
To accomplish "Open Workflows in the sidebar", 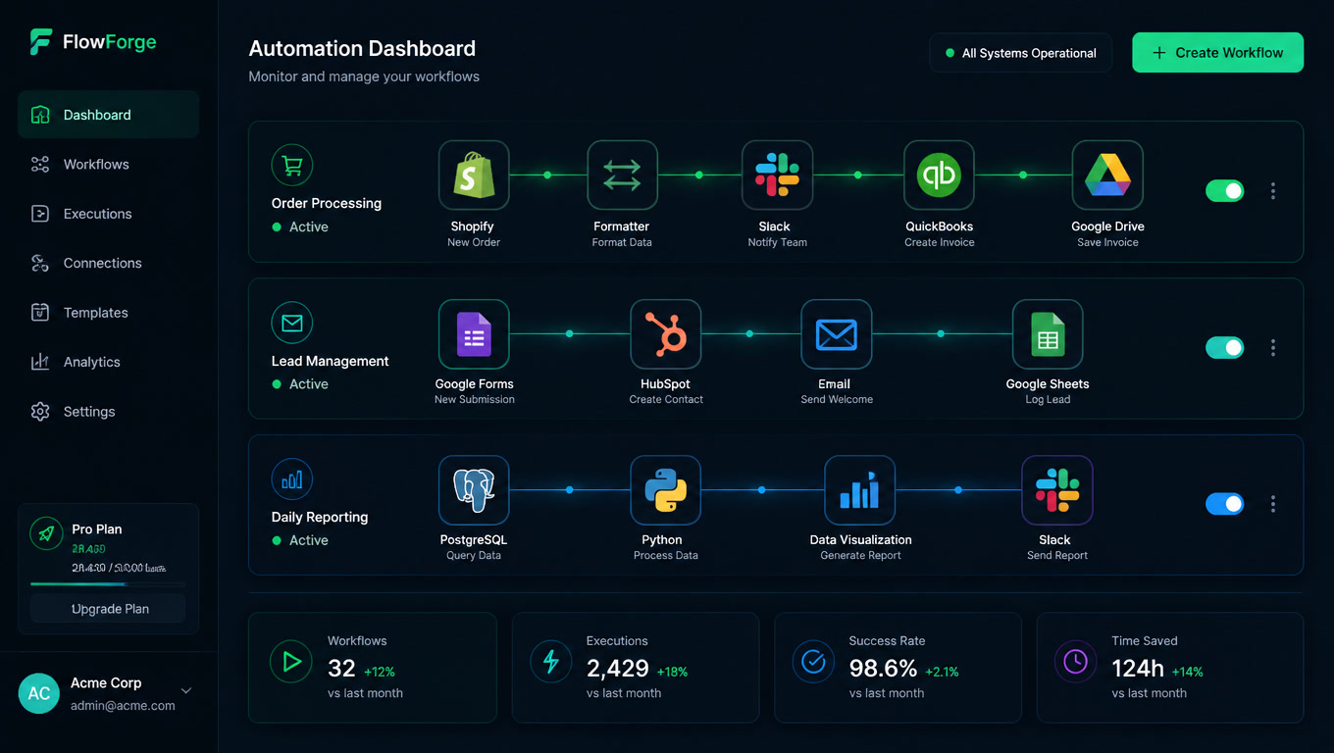I will (x=108, y=165).
